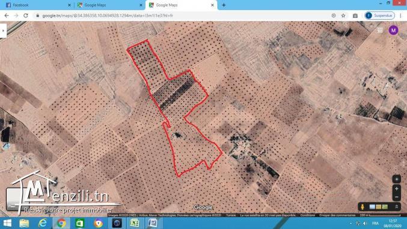View site security padlock info
This screenshot has width=407, height=229.
(x=38, y=16)
